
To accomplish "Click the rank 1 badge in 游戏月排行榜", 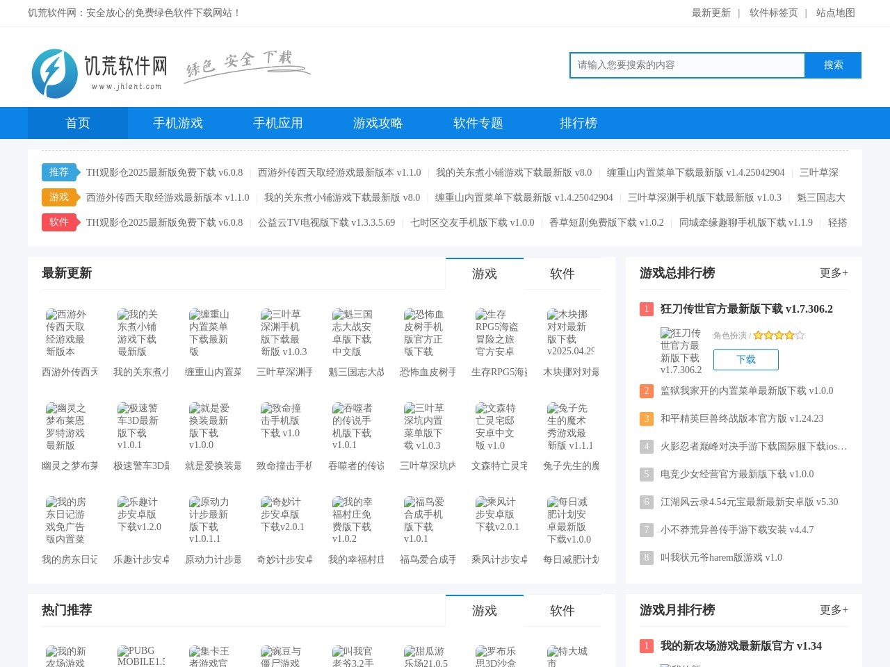I will click(x=646, y=646).
